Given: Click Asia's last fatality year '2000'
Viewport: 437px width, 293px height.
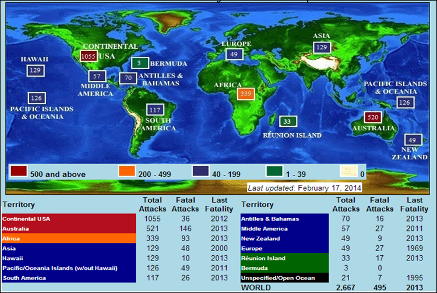Looking at the screenshot, I should (x=219, y=248).
